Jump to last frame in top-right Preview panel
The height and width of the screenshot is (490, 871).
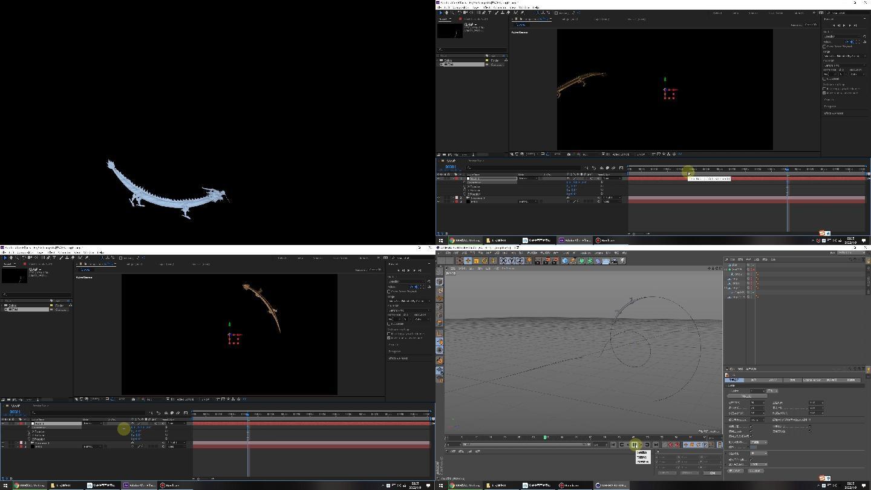point(855,25)
